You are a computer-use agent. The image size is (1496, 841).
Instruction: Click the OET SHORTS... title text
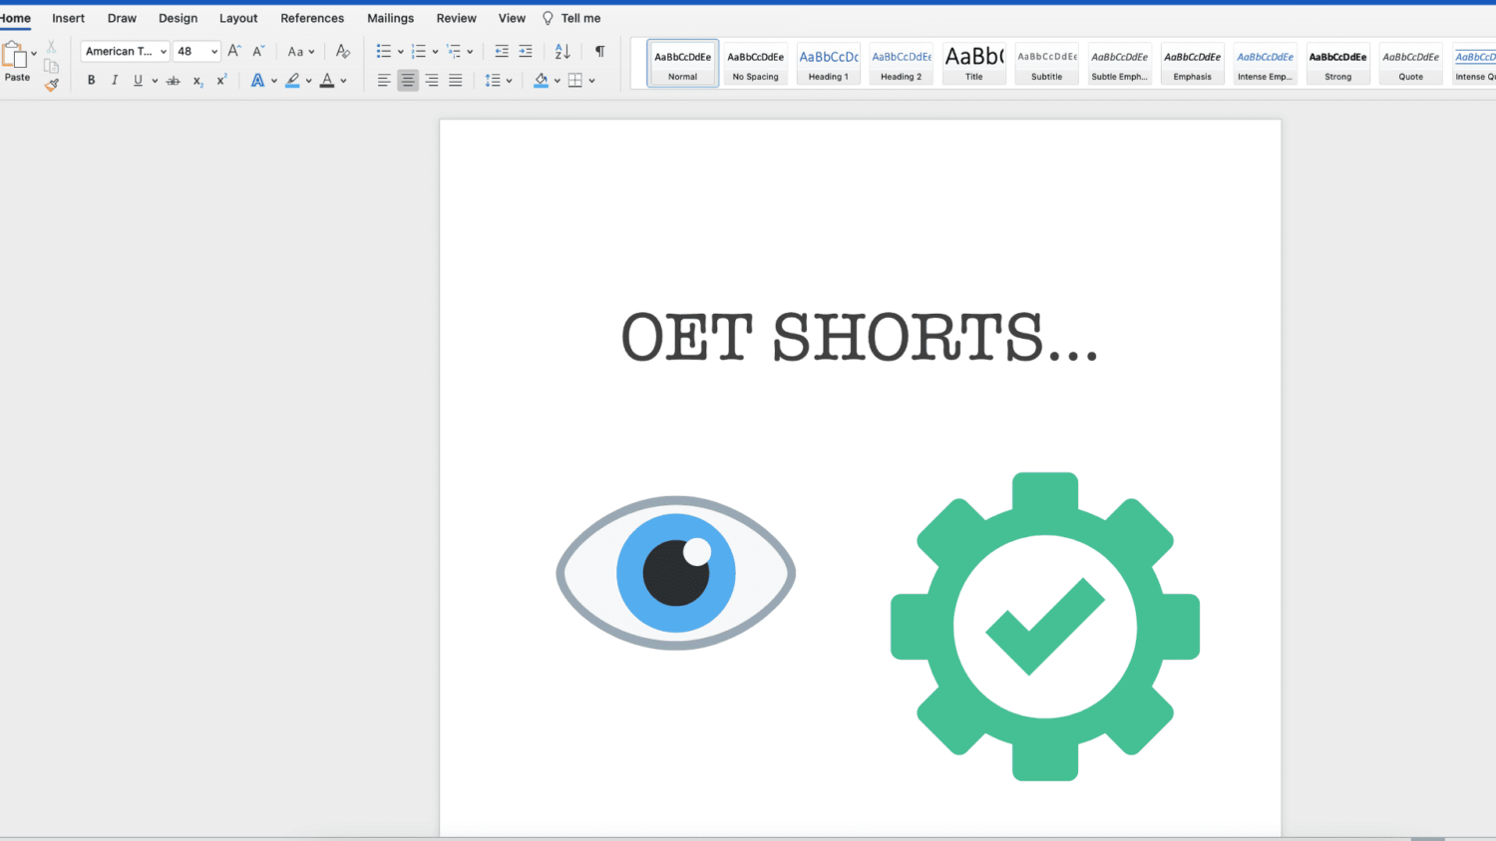pyautogui.click(x=860, y=338)
